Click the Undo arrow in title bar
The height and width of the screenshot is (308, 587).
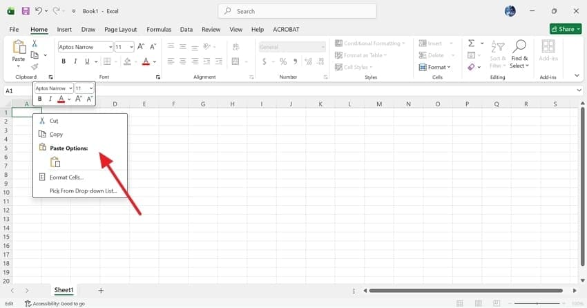(x=39, y=11)
